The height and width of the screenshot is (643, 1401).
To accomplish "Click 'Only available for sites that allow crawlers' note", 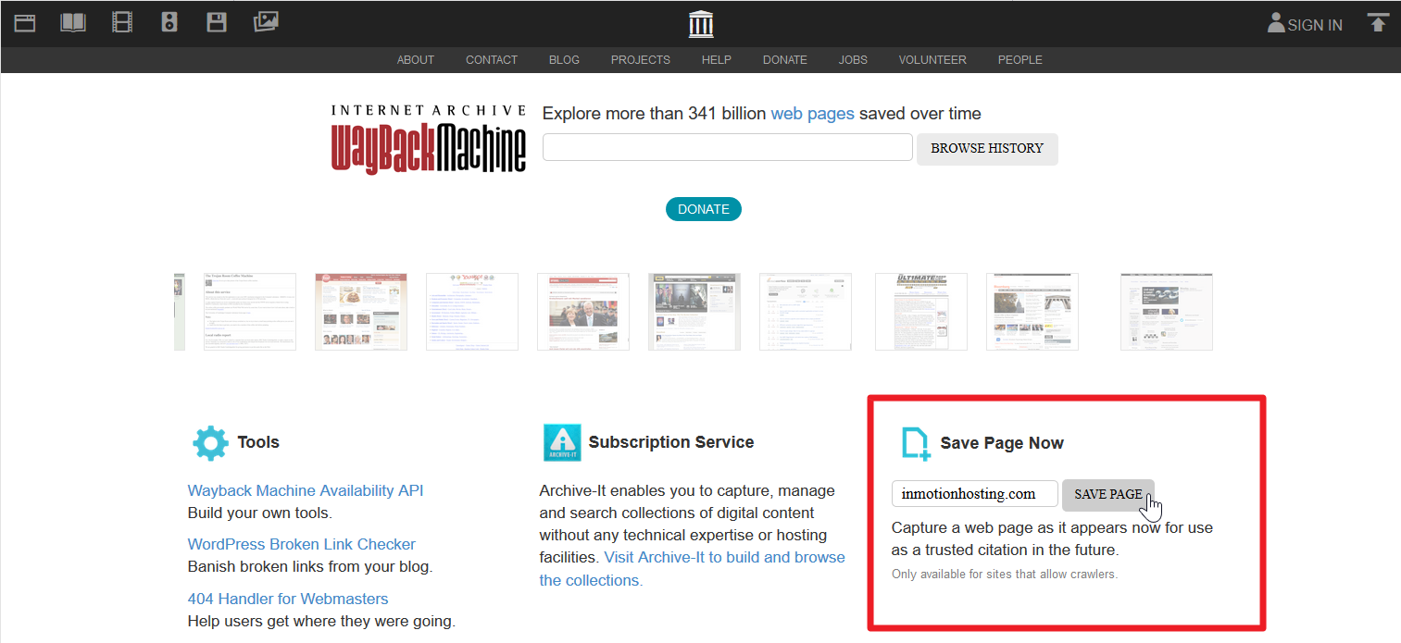I will click(1005, 574).
